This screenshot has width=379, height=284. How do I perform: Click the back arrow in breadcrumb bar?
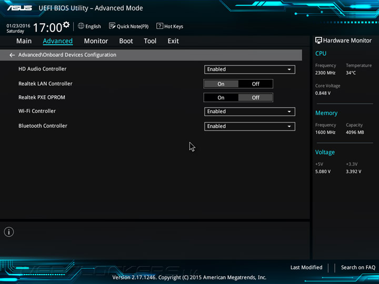pos(12,55)
